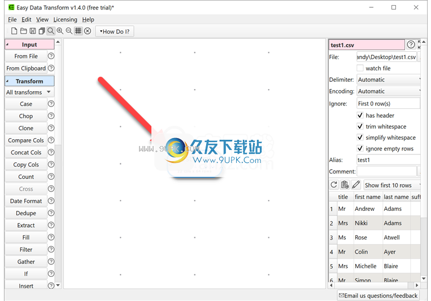The image size is (431, 301).
Task: Select the Atwell cell in row 3
Action: 396,237
